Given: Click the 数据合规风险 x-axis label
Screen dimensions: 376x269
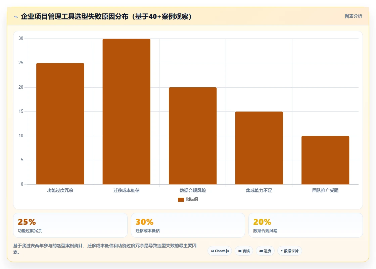Looking at the screenshot, I should [193, 190].
